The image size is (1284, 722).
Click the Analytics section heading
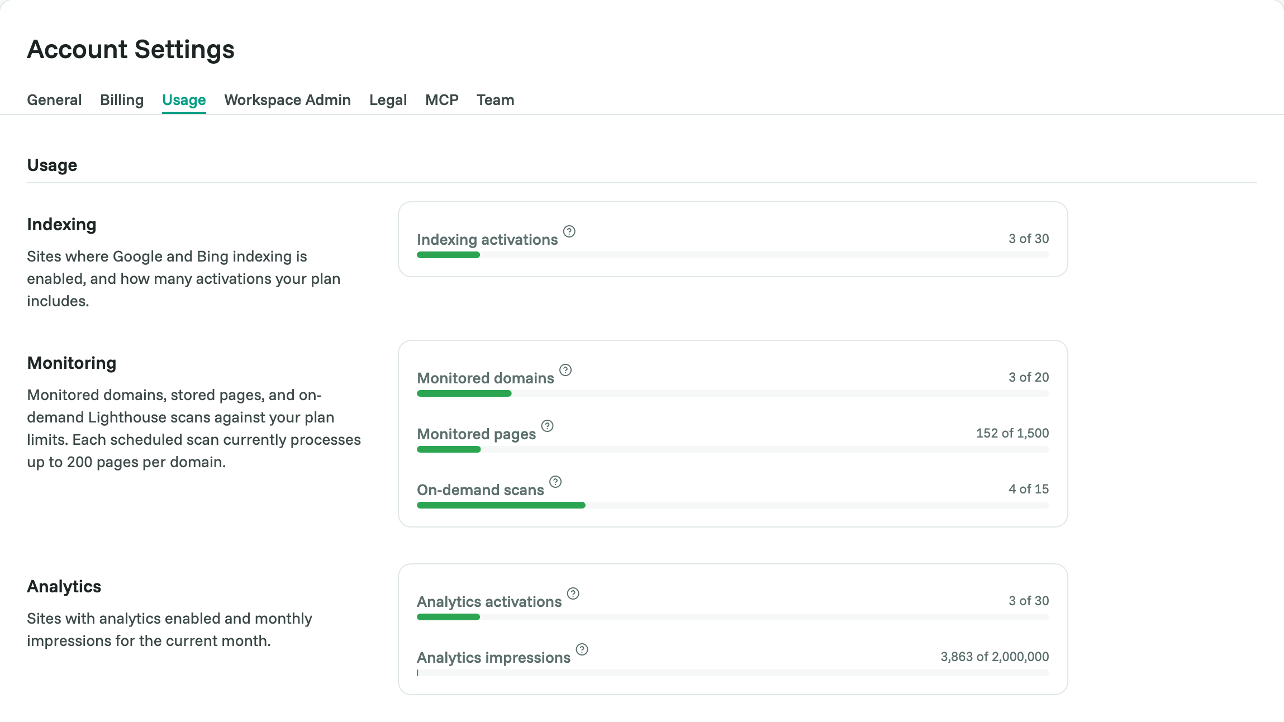pyautogui.click(x=64, y=587)
